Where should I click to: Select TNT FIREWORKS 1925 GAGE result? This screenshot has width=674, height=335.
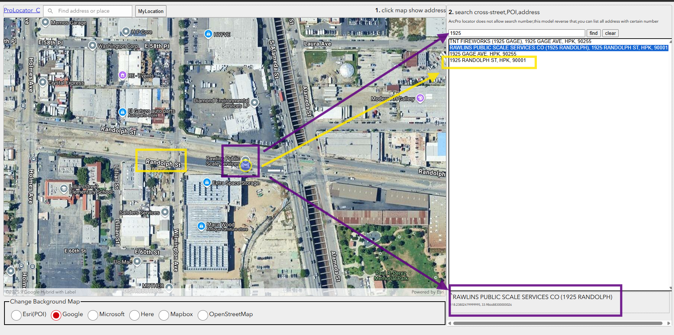coord(520,41)
